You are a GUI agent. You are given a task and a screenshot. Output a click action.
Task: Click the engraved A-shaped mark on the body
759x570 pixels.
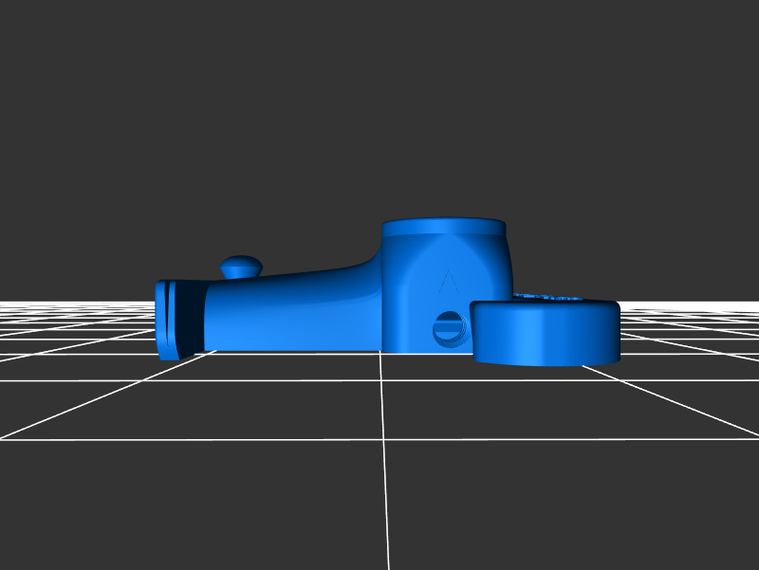(450, 281)
